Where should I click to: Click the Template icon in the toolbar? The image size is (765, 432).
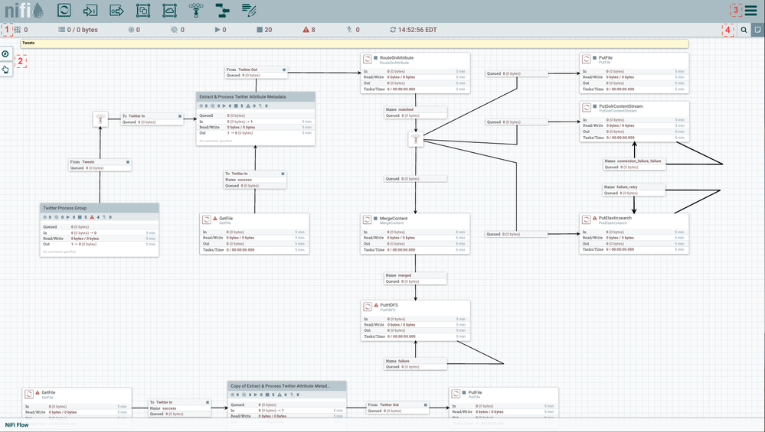(222, 11)
